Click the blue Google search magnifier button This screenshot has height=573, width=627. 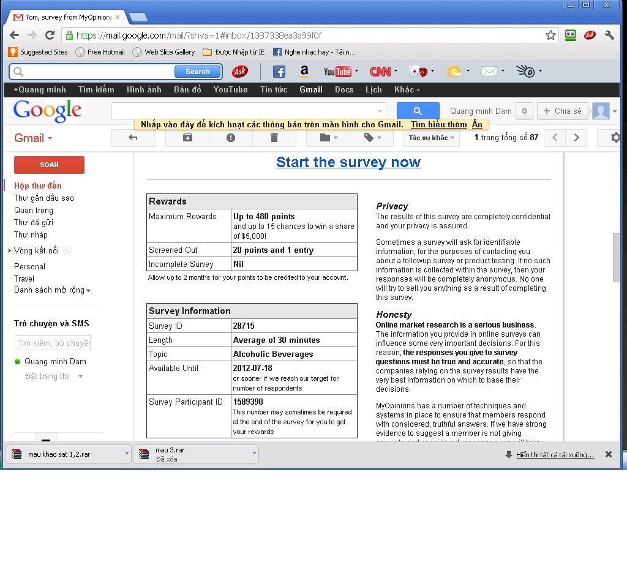pyautogui.click(x=418, y=111)
